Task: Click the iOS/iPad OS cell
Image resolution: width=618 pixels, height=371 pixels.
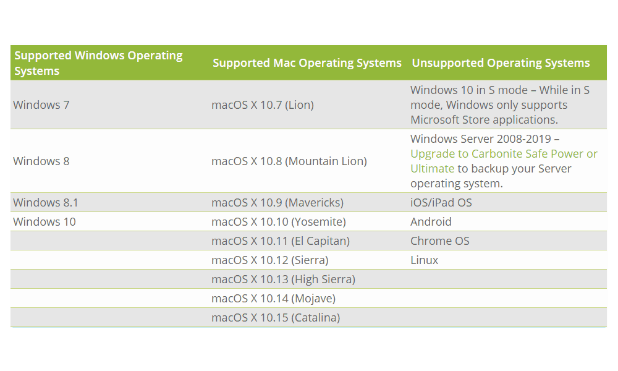Action: [441, 203]
